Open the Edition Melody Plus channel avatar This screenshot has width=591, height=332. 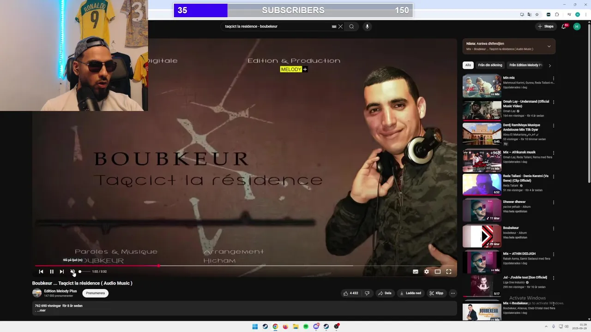click(x=37, y=293)
